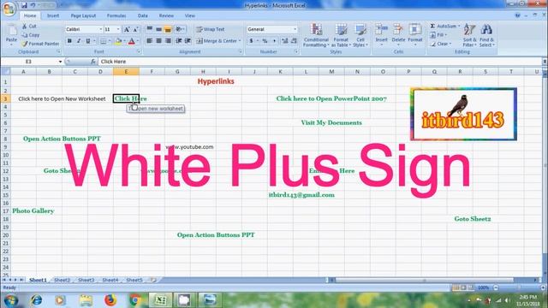
Task: Open Conditional Formatting
Action: click(x=316, y=35)
